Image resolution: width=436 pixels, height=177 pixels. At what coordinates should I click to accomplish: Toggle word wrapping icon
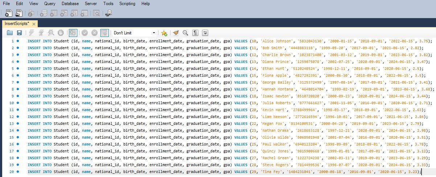205,33
